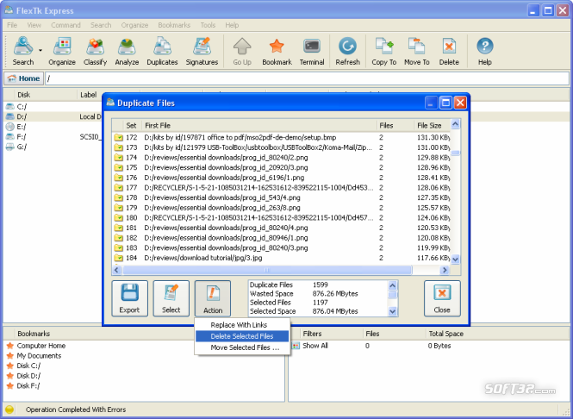Open the Organize menu in menu bar

(x=134, y=25)
